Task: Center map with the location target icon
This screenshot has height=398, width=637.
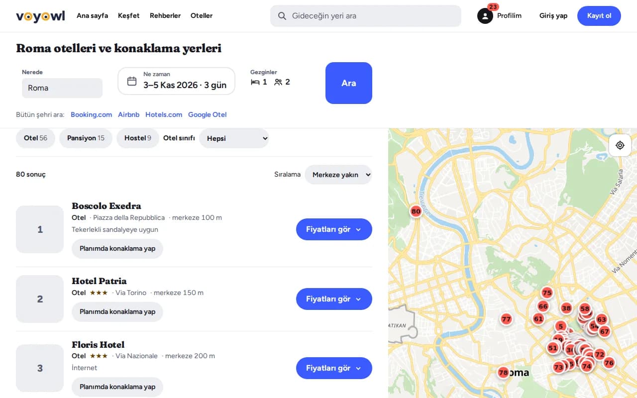Action: [x=620, y=145]
